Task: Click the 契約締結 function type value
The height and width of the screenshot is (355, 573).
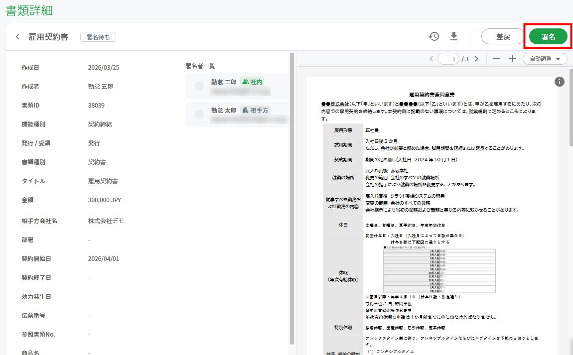Action: [100, 124]
